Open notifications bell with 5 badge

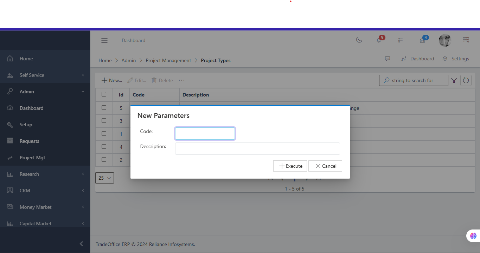click(x=379, y=40)
